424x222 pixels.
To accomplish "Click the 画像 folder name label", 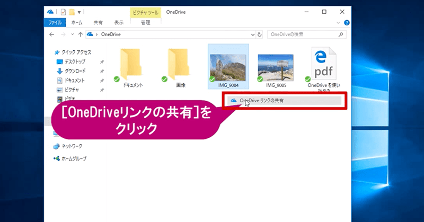I will pos(181,85).
